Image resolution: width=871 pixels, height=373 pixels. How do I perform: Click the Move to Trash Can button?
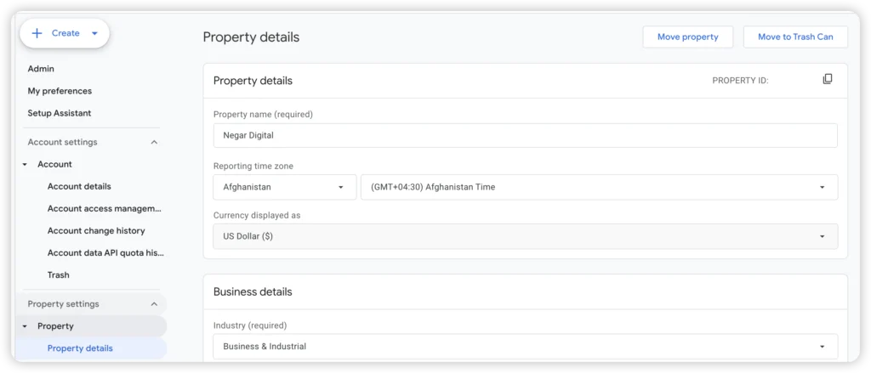[795, 37]
